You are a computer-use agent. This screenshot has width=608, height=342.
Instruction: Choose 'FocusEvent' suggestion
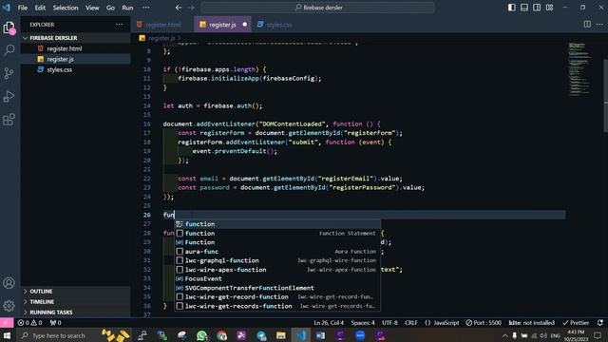(277, 278)
